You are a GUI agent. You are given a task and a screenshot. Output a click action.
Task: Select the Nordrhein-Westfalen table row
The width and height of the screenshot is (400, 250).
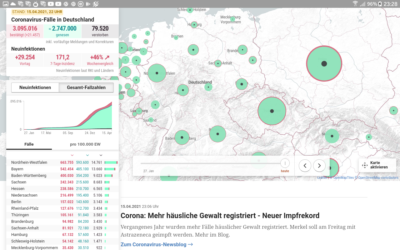pyautogui.click(x=62, y=162)
